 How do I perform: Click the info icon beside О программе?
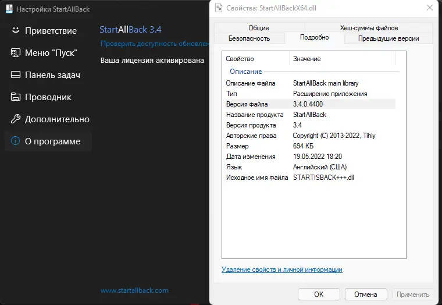pyautogui.click(x=16, y=141)
